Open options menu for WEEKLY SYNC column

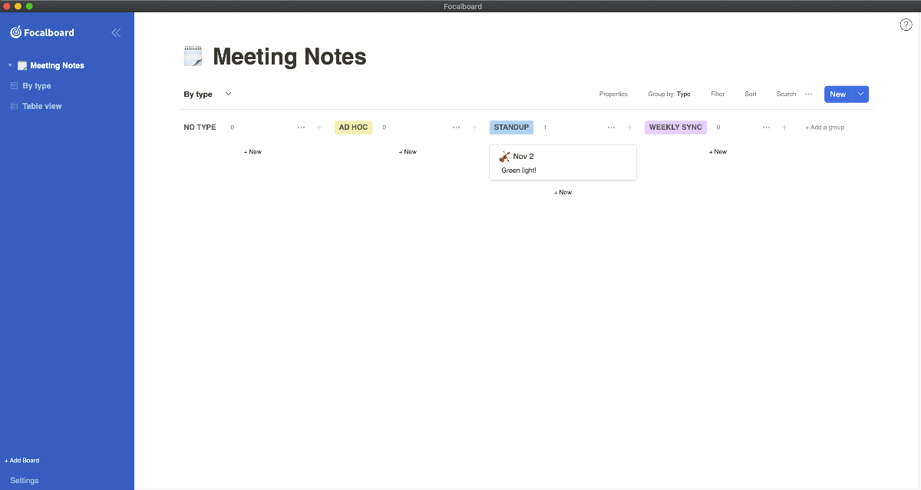click(x=766, y=127)
